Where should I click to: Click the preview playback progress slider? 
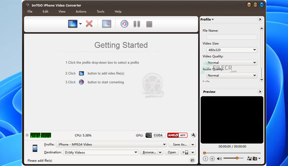coord(232,153)
